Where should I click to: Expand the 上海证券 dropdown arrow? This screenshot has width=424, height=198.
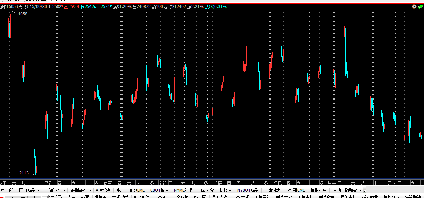pos(64,191)
